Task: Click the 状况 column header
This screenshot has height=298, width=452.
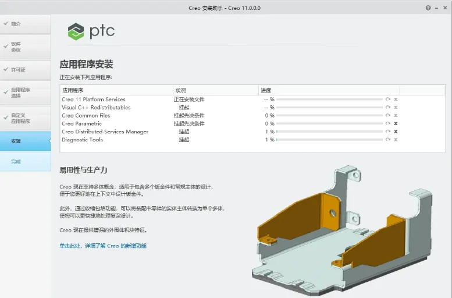Action: [216, 90]
